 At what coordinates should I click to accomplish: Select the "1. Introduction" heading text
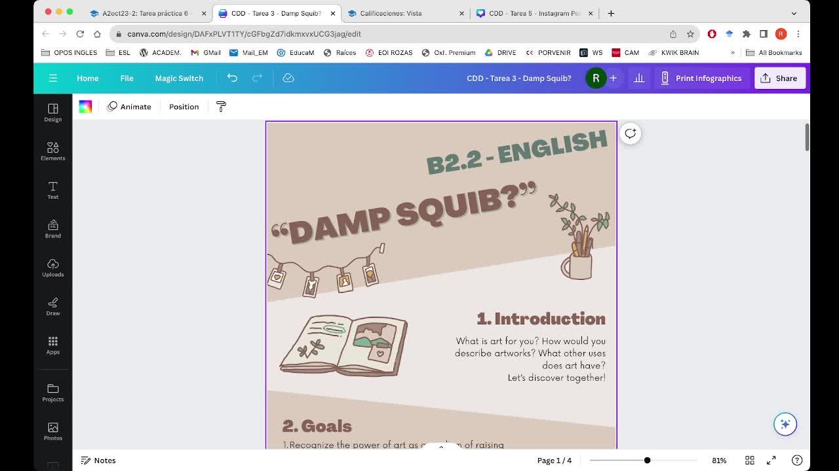541,319
